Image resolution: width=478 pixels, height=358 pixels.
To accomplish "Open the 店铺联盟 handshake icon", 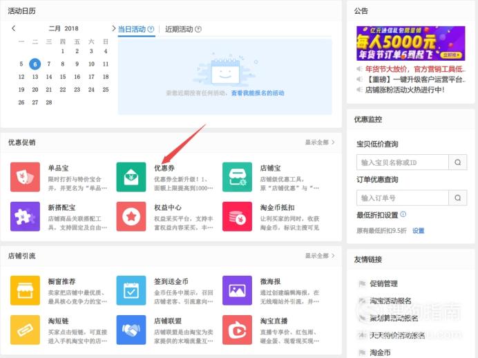I will tap(131, 330).
